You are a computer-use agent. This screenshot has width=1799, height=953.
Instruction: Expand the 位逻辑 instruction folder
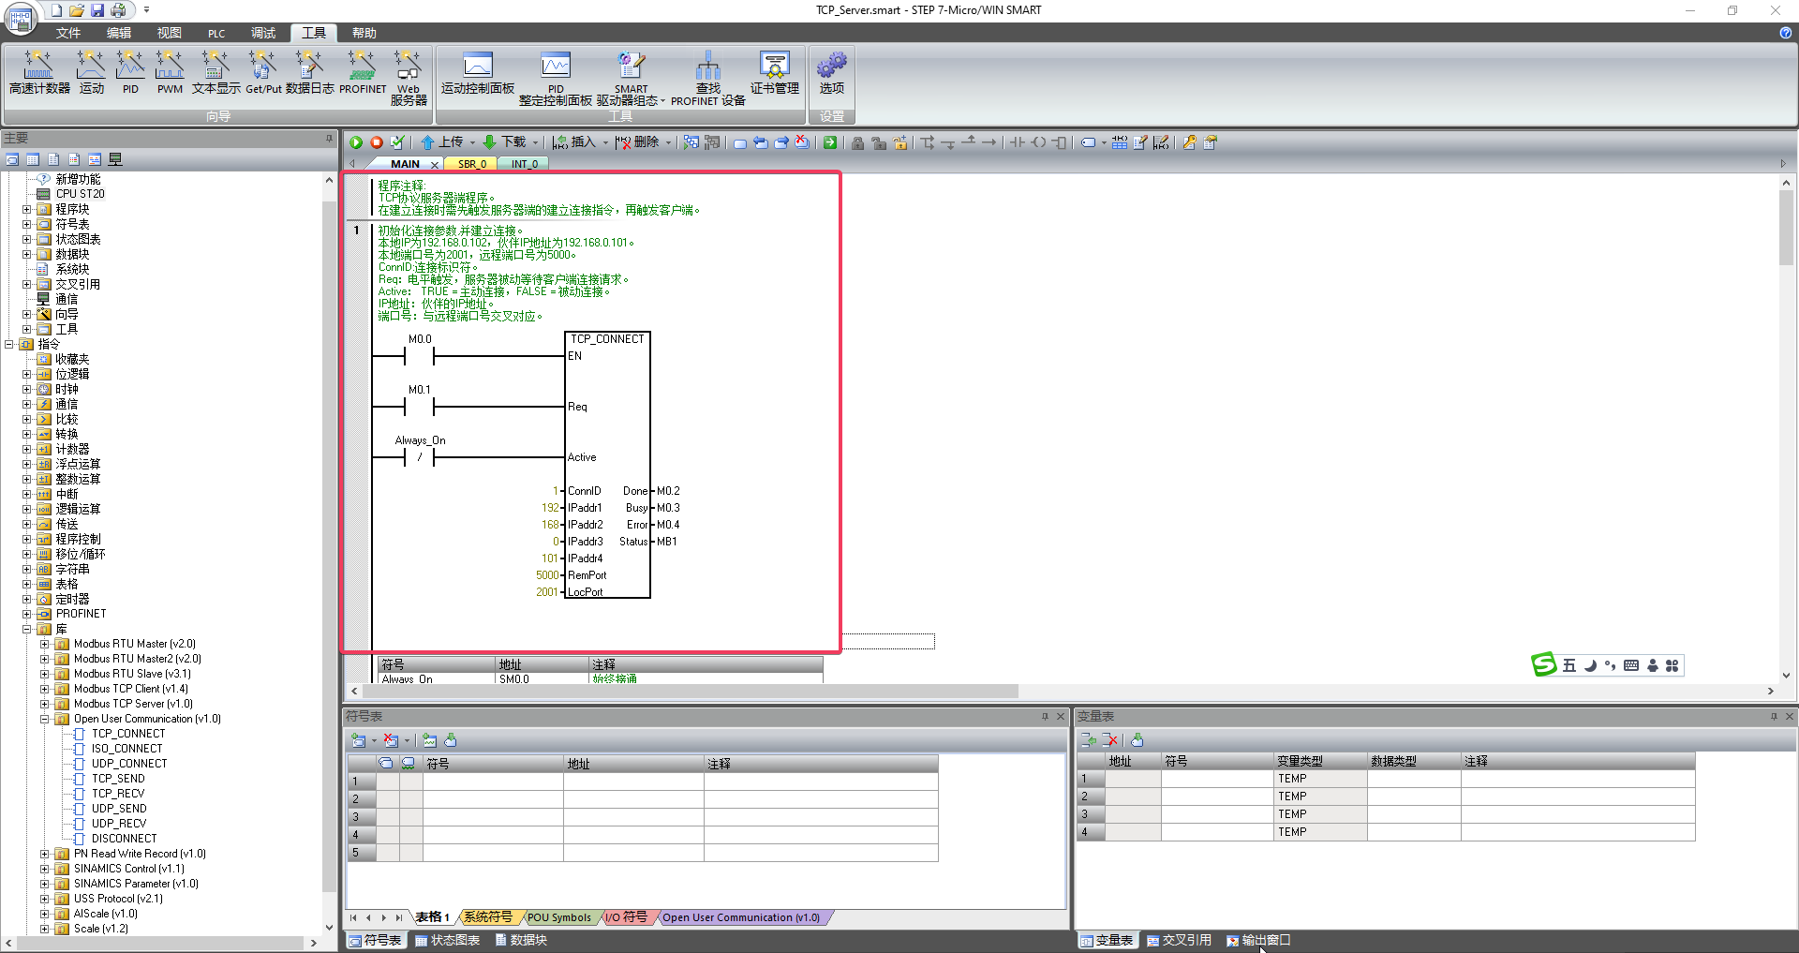click(x=27, y=375)
